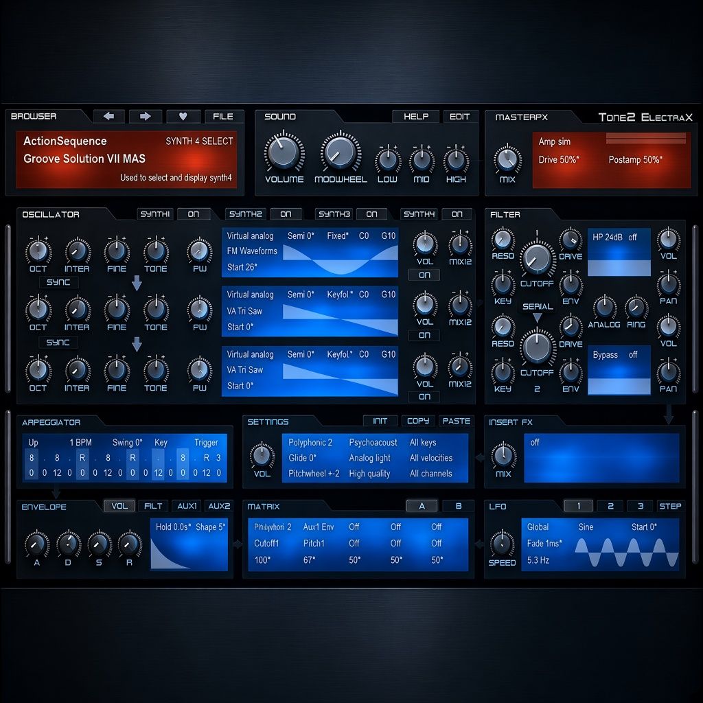Open the Polyphonic 2 voice mode selector
Image resolution: width=703 pixels, height=703 pixels.
pos(310,443)
